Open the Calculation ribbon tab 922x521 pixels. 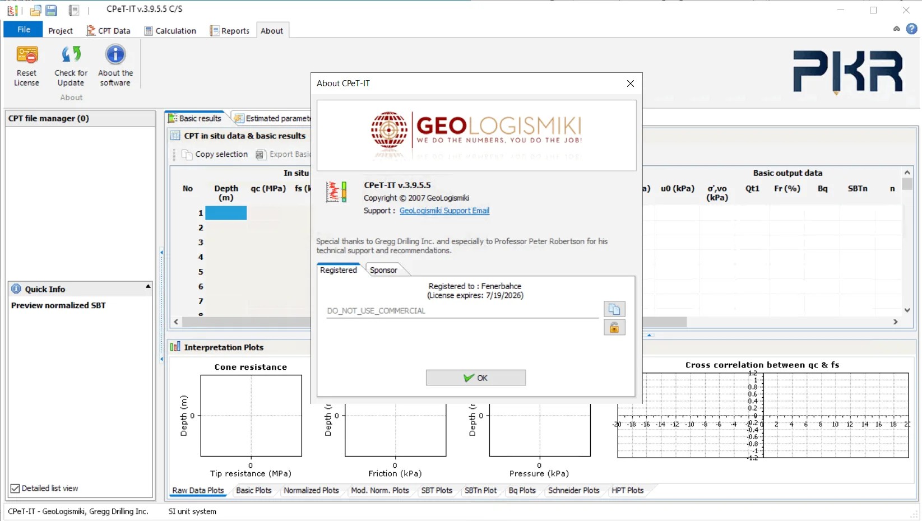tap(170, 31)
